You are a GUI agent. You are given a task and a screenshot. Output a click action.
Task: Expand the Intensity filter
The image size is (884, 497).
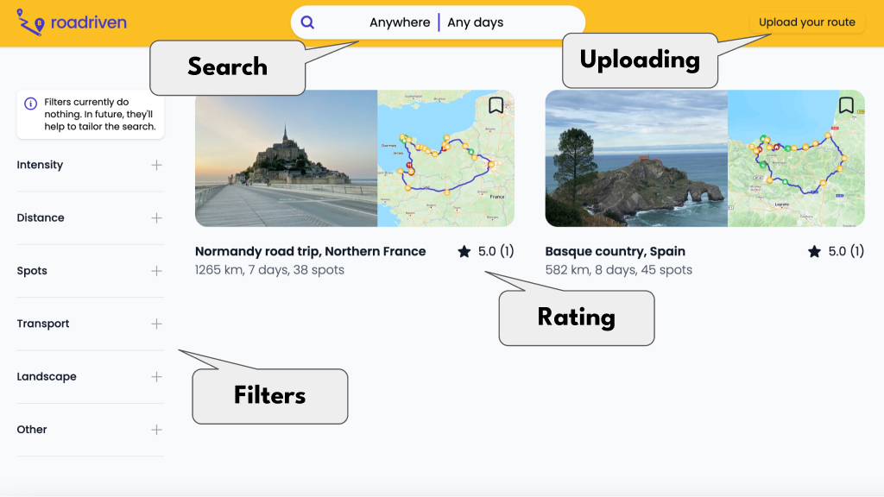156,165
